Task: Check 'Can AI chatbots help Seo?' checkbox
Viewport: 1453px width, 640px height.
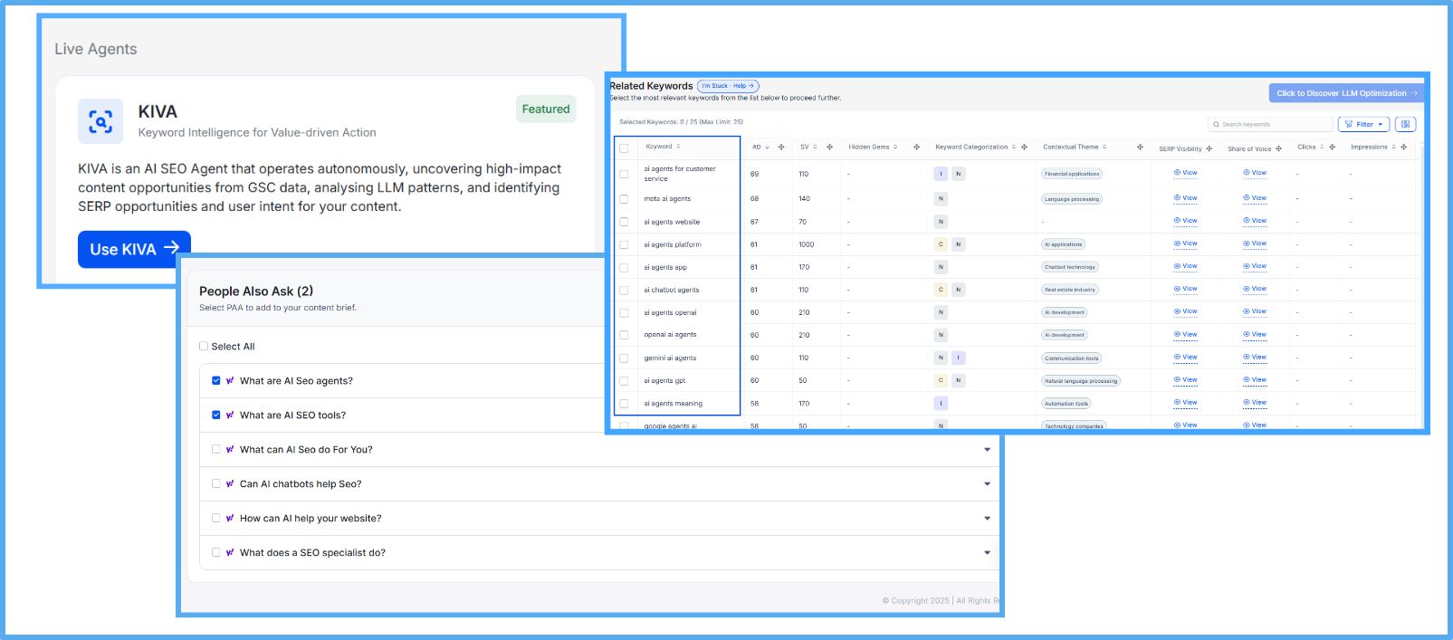Action: tap(216, 483)
